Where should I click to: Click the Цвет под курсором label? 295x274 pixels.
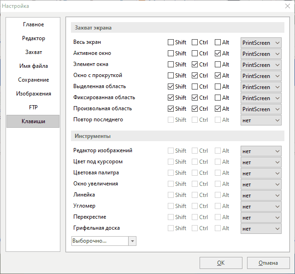(x=98, y=161)
